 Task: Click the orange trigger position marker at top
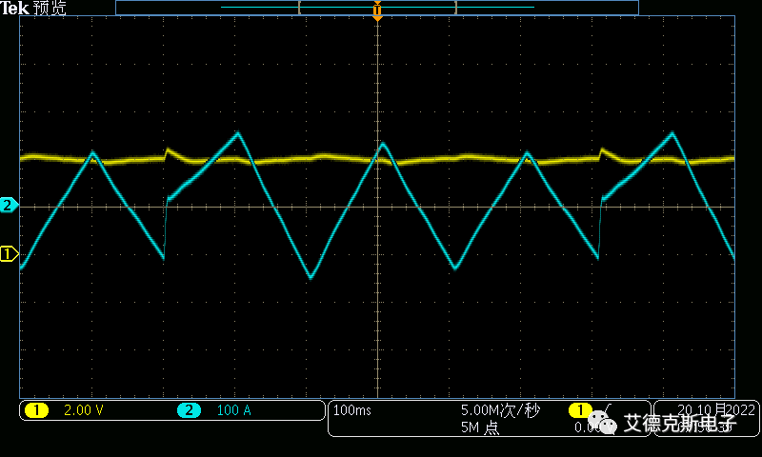pos(377,13)
